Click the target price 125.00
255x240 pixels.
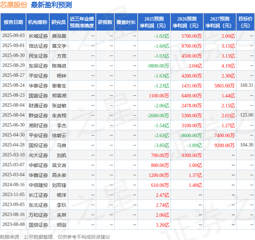pyautogui.click(x=247, y=115)
